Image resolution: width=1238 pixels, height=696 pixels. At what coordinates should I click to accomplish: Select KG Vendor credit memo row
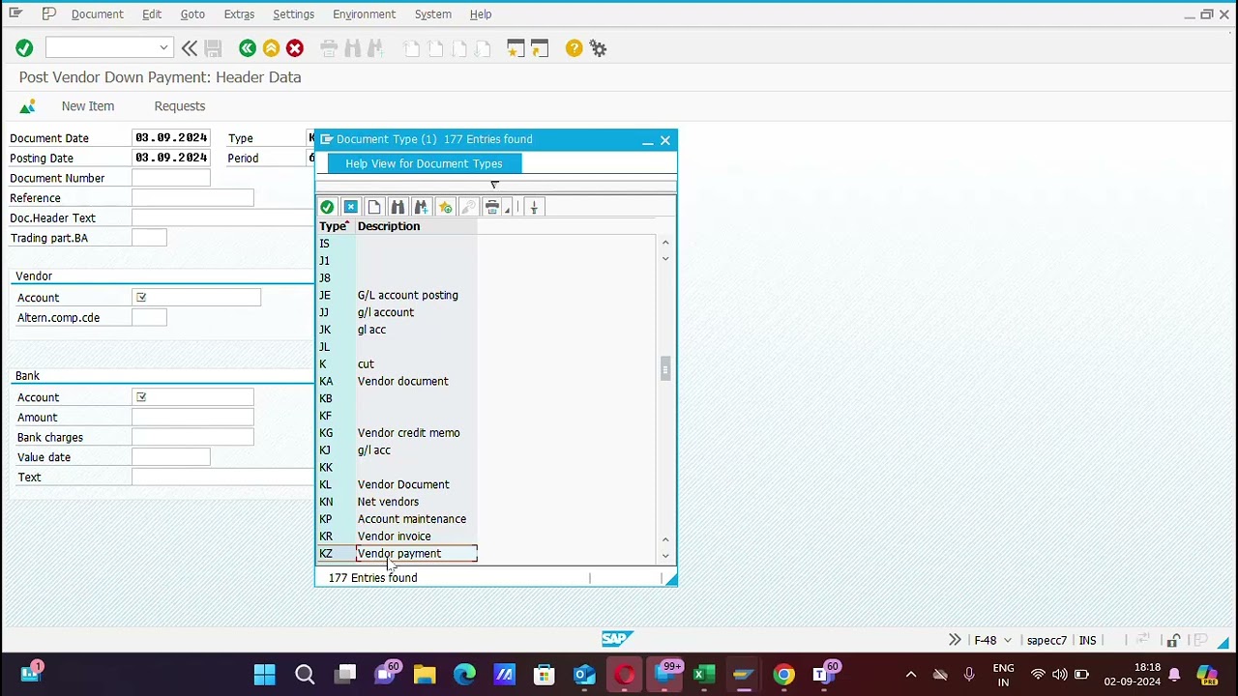point(398,433)
